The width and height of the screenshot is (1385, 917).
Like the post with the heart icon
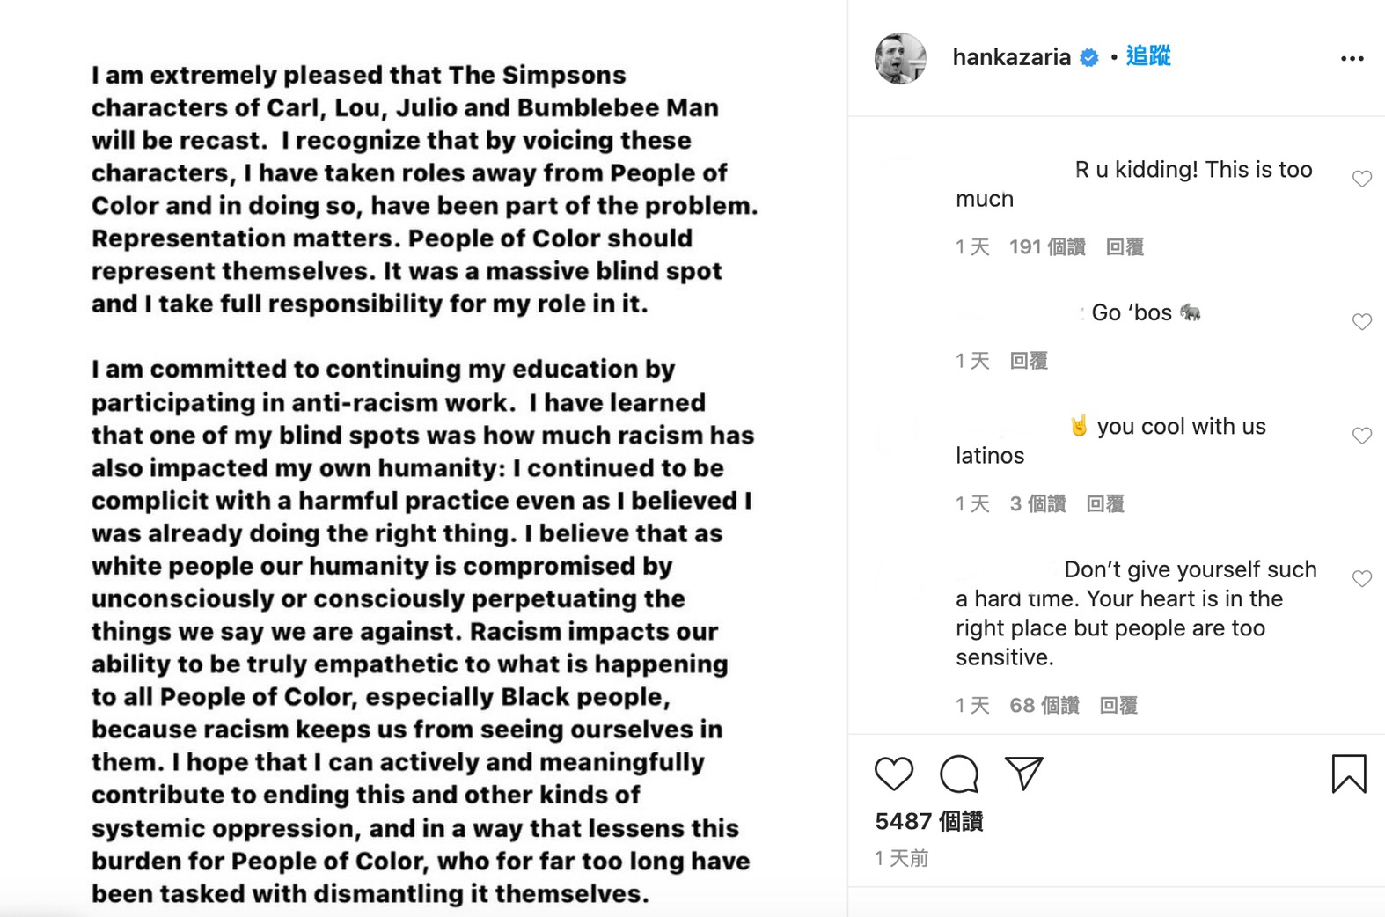[894, 774]
